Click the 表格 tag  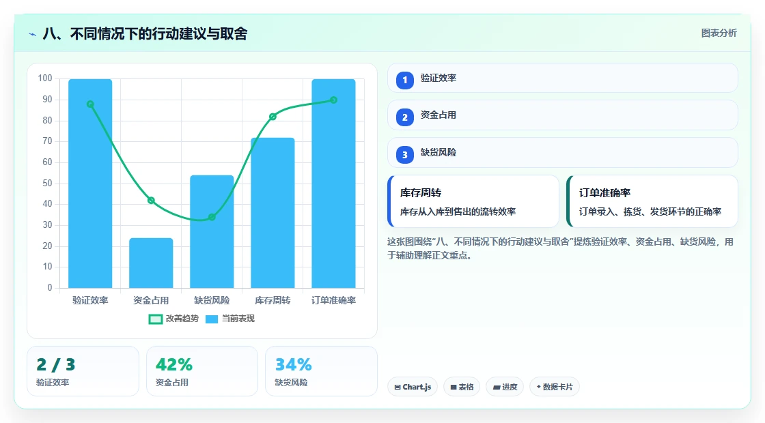click(462, 387)
